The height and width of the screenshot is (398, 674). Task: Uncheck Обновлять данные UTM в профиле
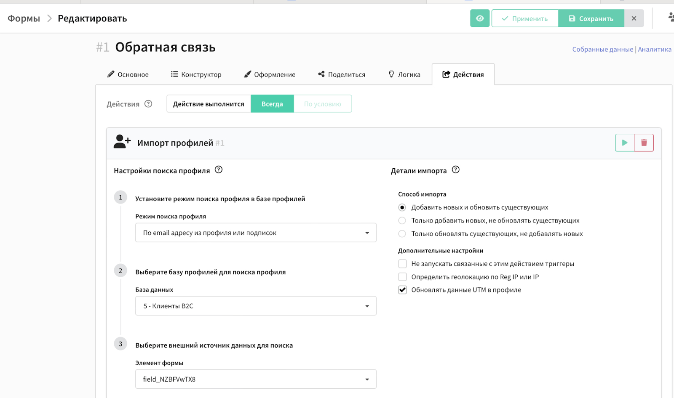click(403, 290)
